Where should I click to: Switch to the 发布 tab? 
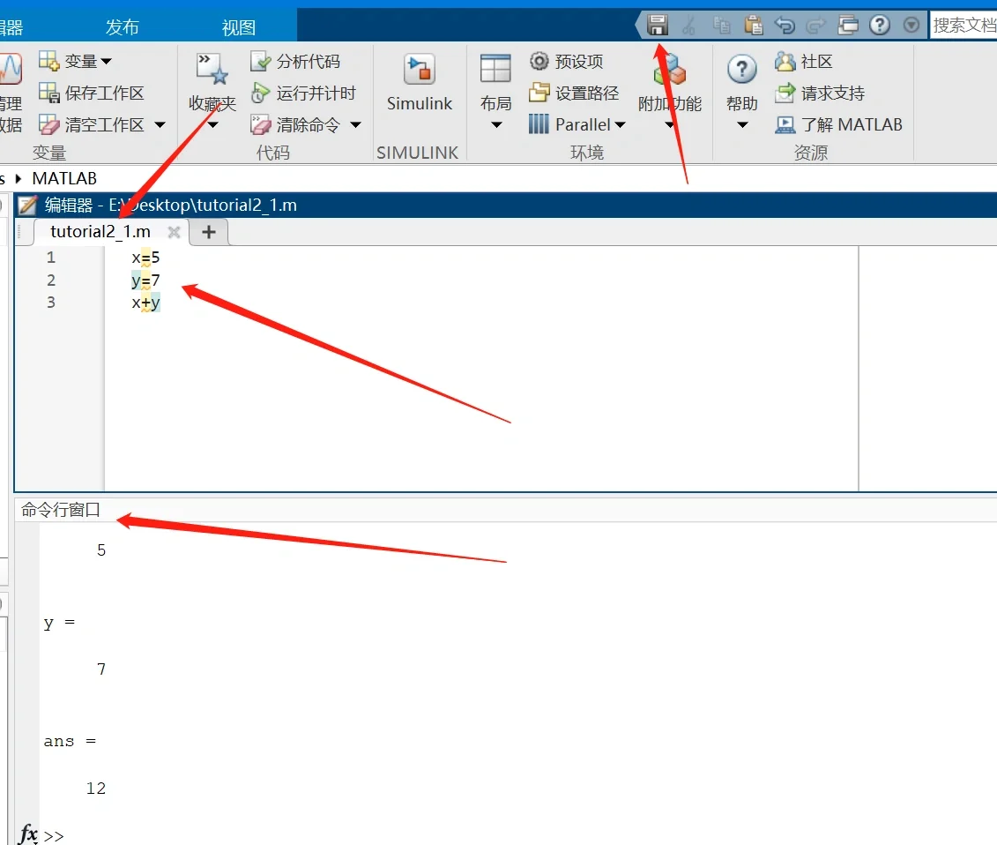point(122,27)
